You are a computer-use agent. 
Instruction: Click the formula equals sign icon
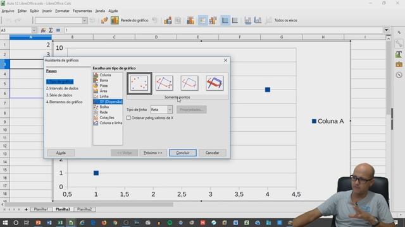pyautogui.click(x=58, y=30)
